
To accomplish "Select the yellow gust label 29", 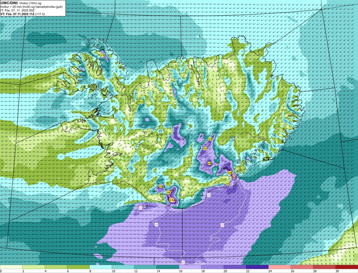I will [x=209, y=163].
